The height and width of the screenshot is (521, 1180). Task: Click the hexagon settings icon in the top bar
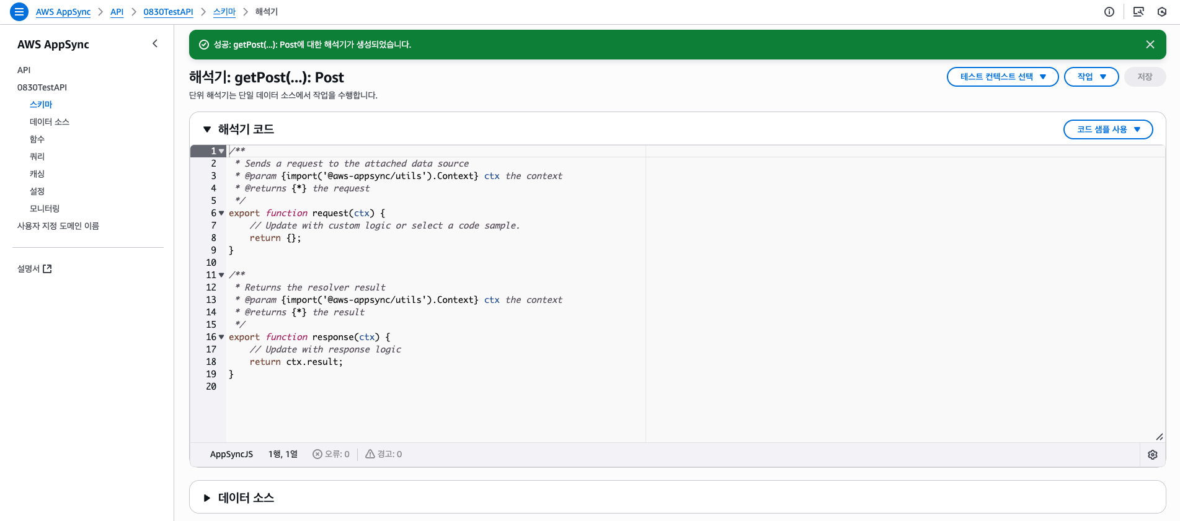tap(1162, 12)
